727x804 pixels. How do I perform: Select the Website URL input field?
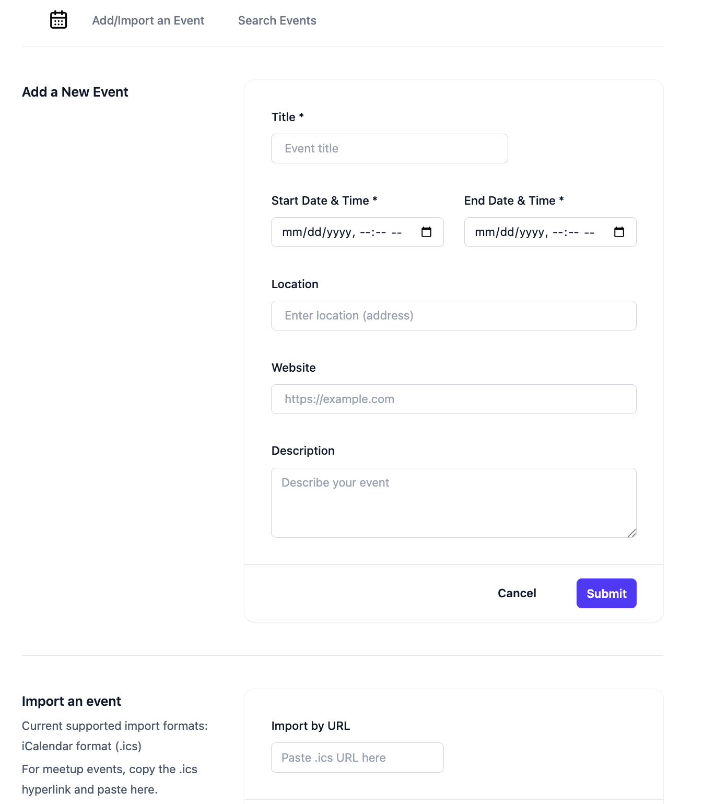pos(453,399)
